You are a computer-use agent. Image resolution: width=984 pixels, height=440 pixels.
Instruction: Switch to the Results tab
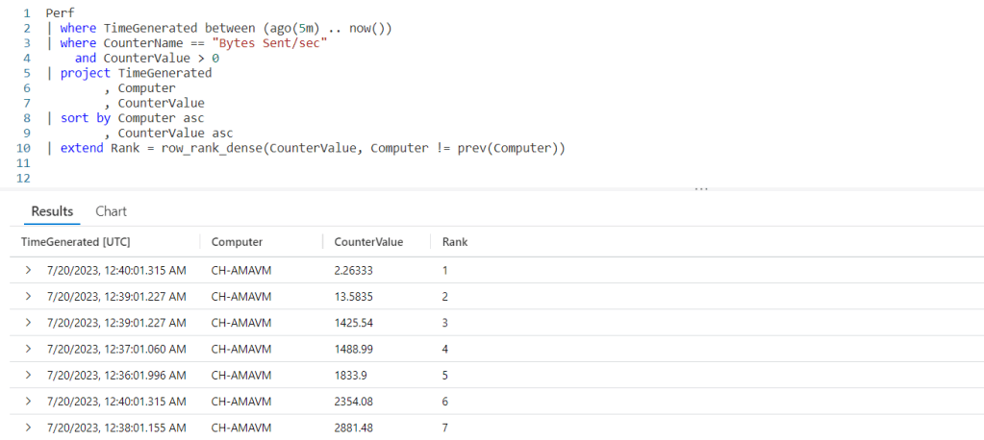(52, 211)
